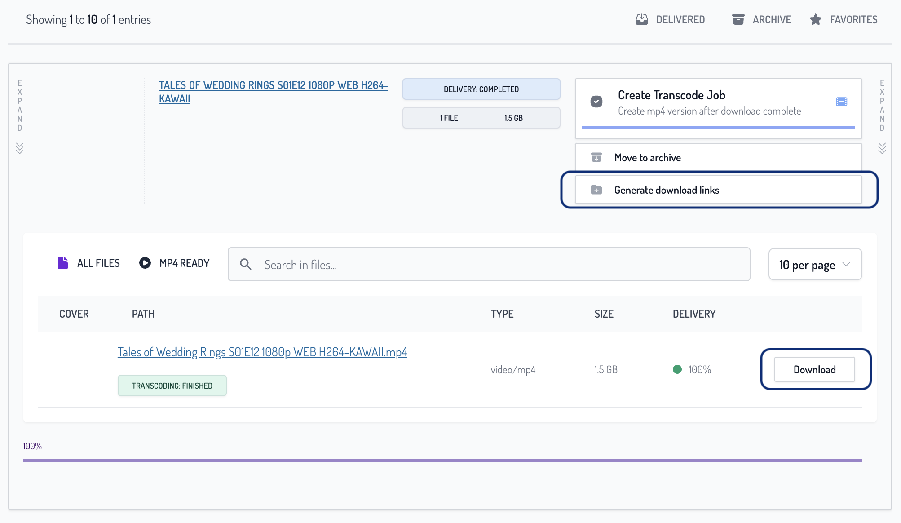Click the Archive box icon

(738, 19)
